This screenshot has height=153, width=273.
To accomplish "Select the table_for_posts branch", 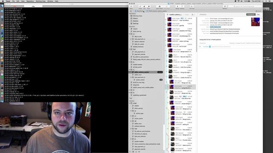I will [x=139, y=44].
